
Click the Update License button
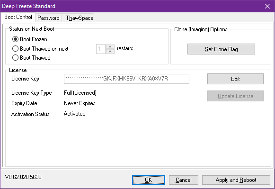pos(235,96)
